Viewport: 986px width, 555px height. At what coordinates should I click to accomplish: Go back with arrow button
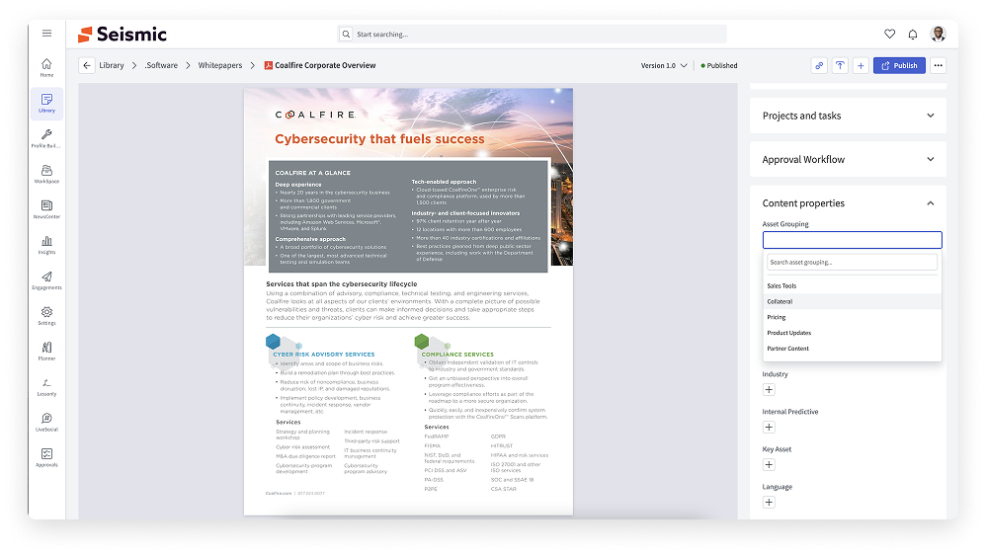(87, 65)
